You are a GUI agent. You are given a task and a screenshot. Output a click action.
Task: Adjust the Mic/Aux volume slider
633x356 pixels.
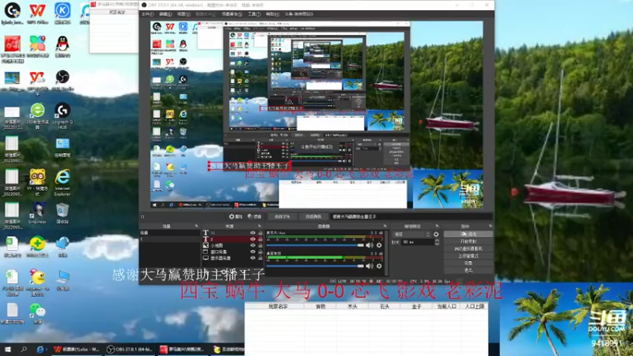tap(315, 245)
